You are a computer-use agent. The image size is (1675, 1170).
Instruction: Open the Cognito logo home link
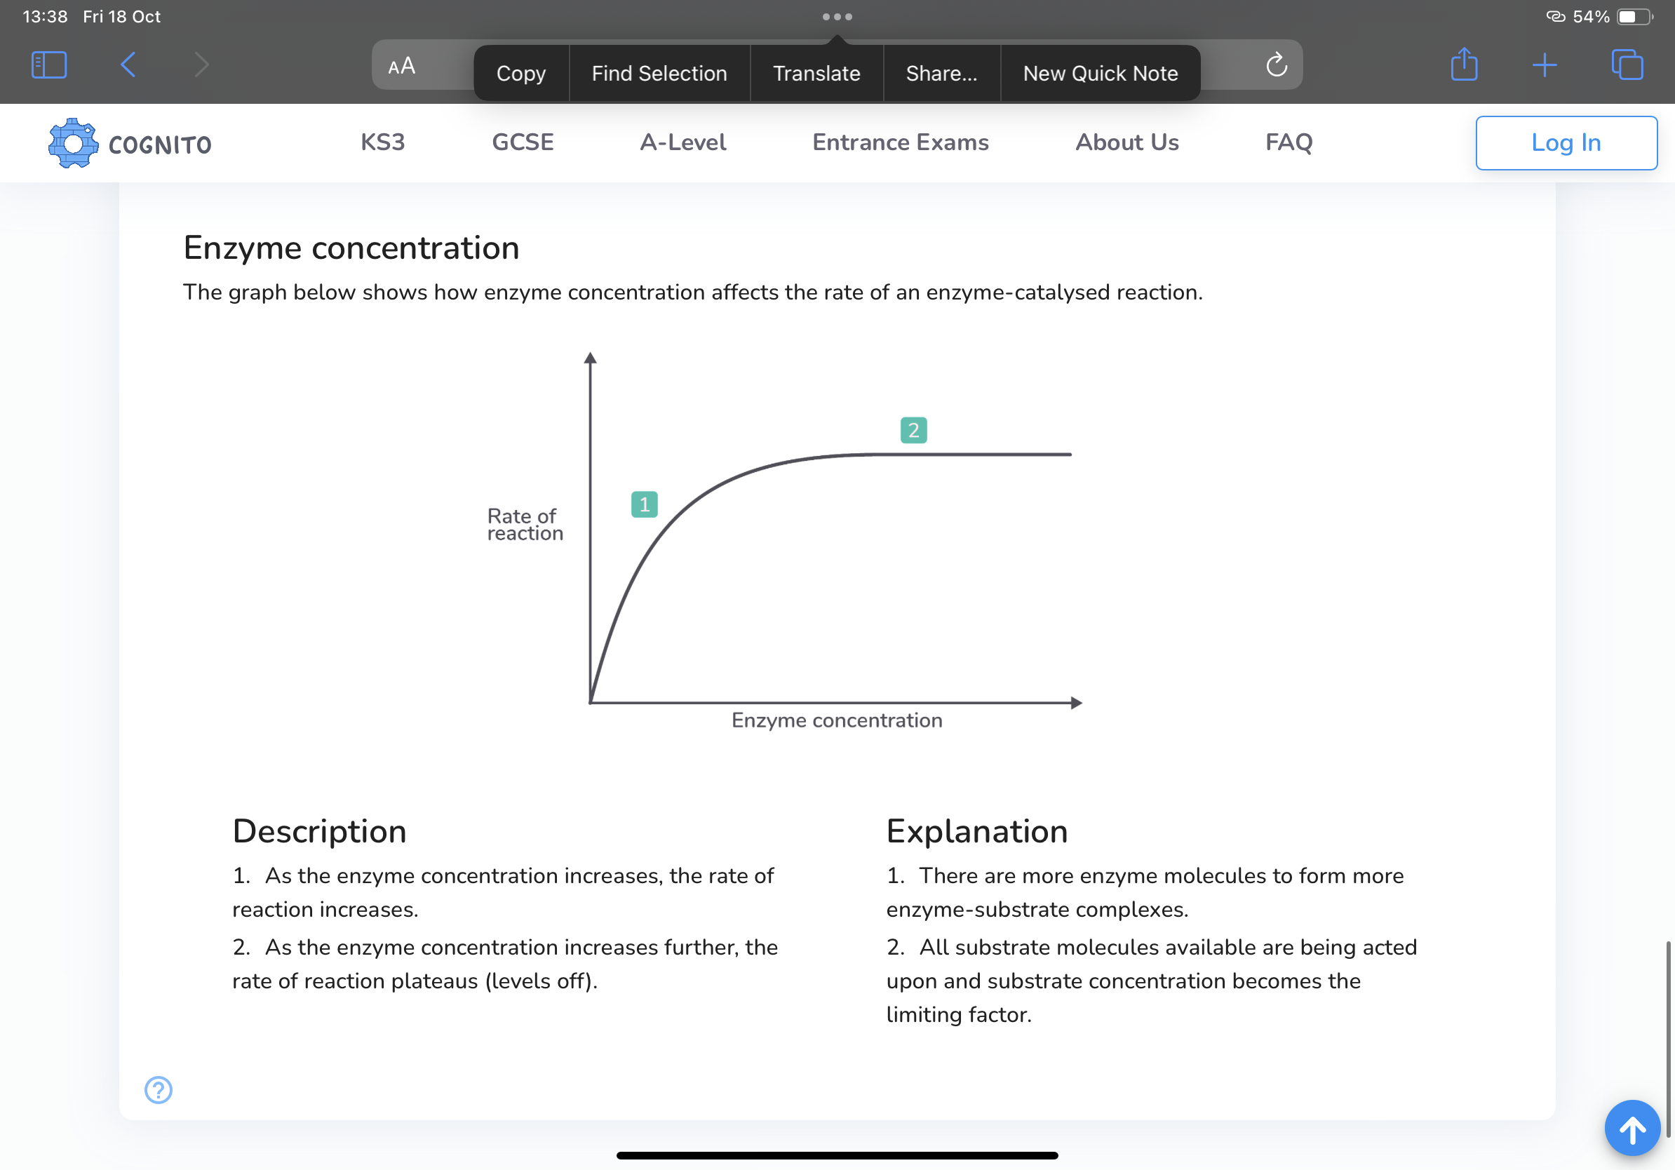tap(130, 143)
